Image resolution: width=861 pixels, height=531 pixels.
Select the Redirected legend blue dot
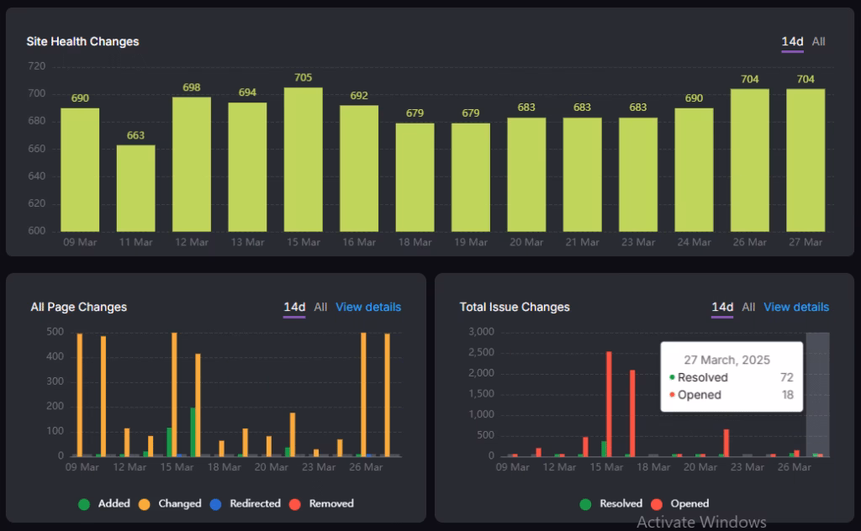click(214, 503)
